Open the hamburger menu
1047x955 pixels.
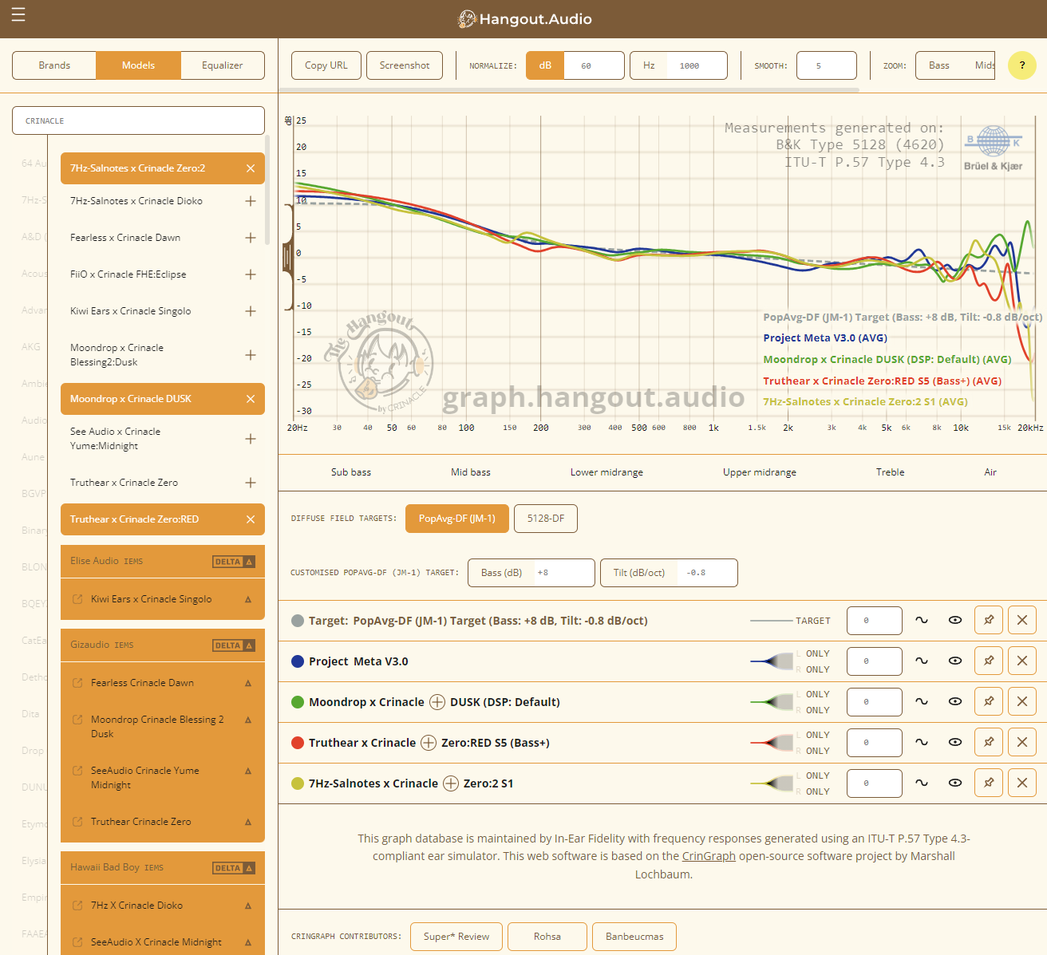click(x=18, y=15)
